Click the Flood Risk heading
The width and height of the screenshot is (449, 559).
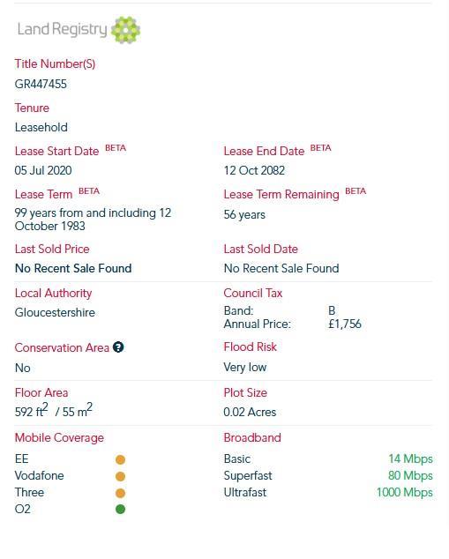[250, 347]
